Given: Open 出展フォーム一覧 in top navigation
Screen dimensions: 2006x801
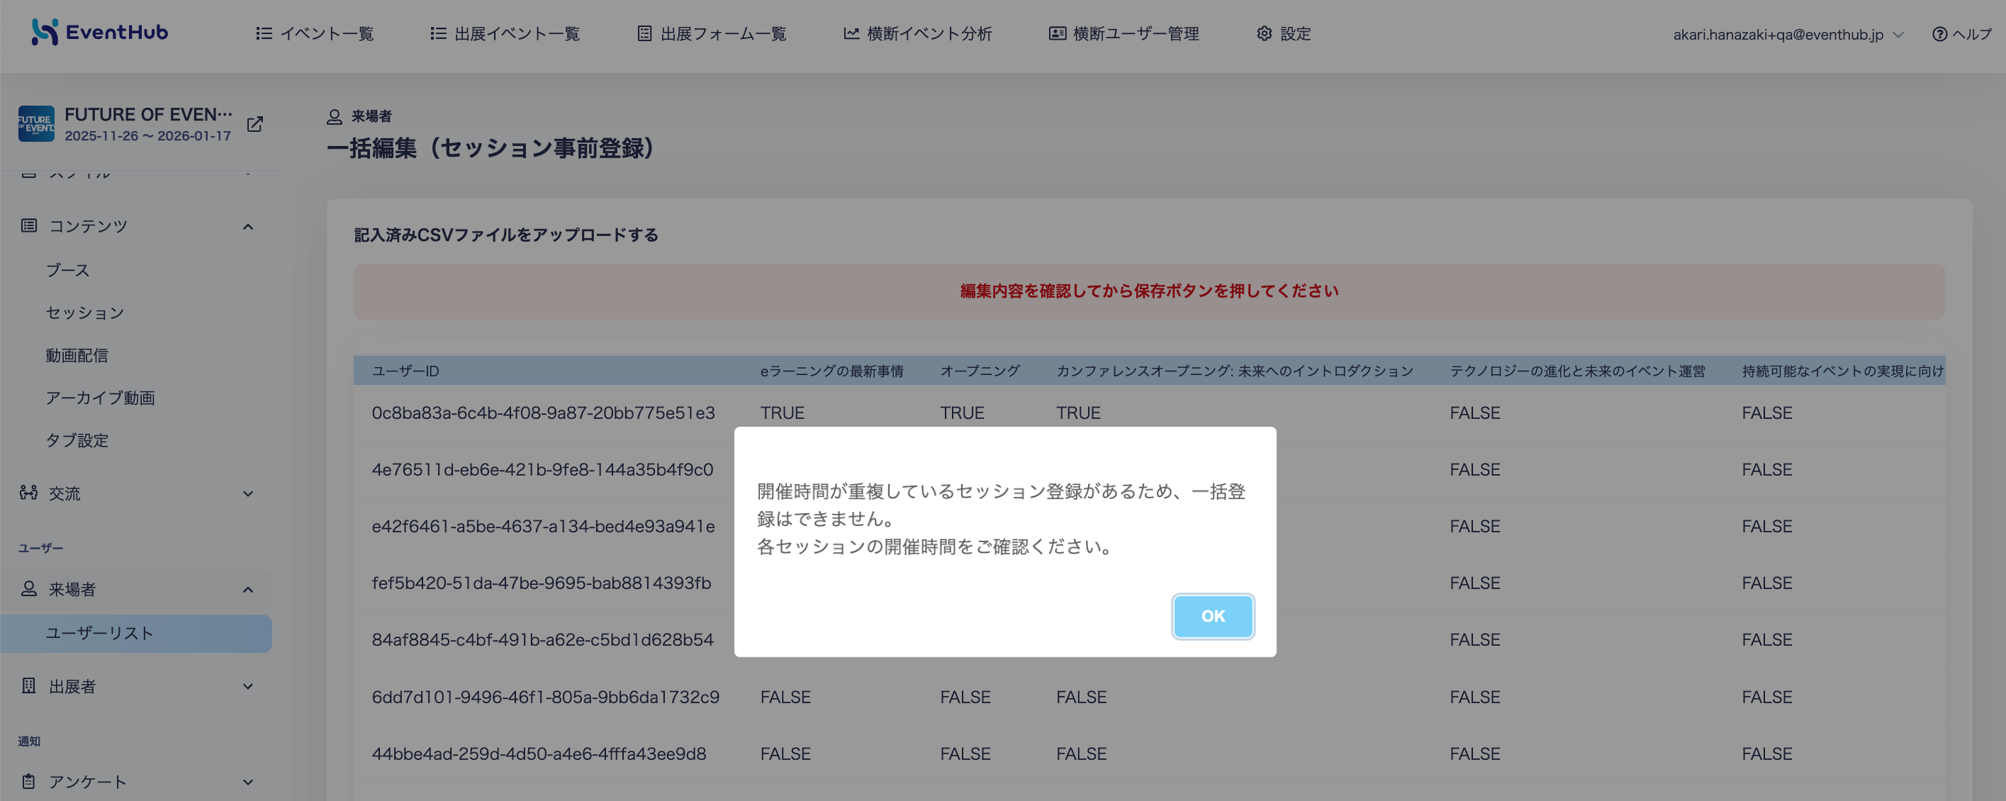Looking at the screenshot, I should (x=712, y=33).
